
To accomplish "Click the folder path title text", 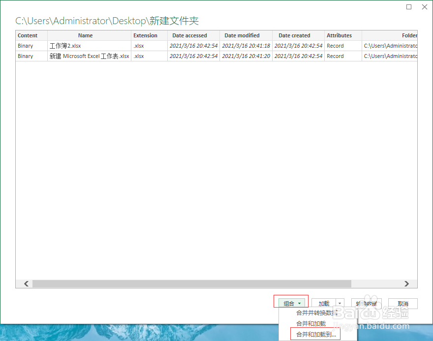I will [x=107, y=21].
